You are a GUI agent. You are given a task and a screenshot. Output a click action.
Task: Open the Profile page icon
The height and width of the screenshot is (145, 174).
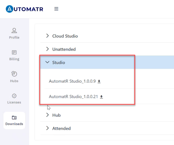tap(14, 31)
